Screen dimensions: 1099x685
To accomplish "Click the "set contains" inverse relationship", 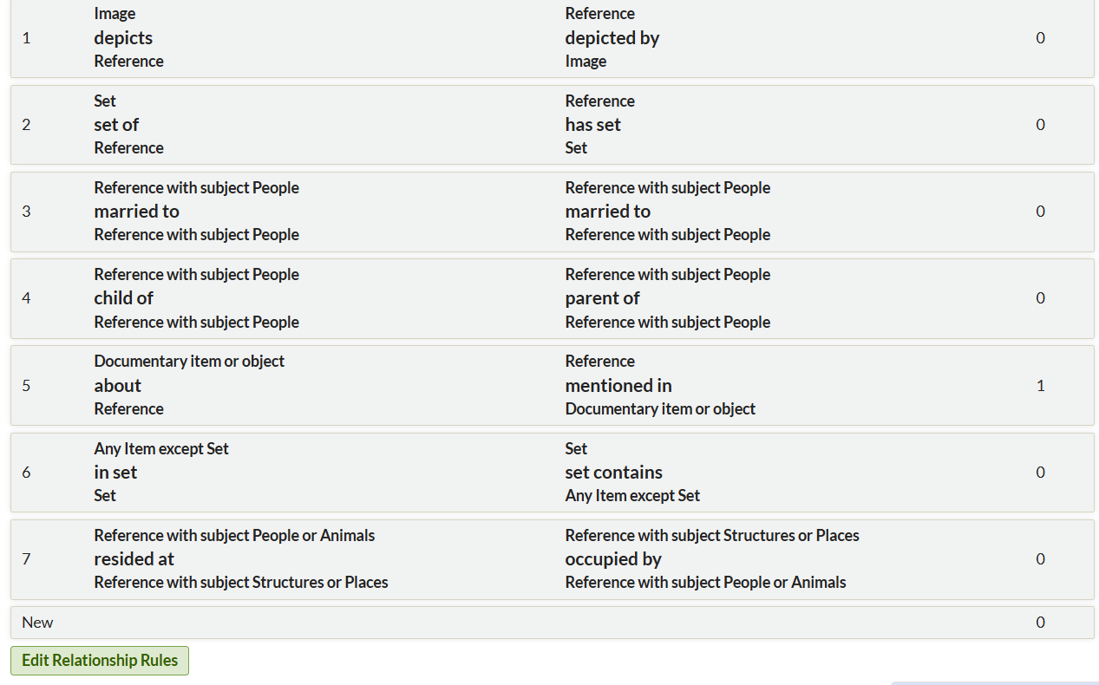I will (613, 473).
